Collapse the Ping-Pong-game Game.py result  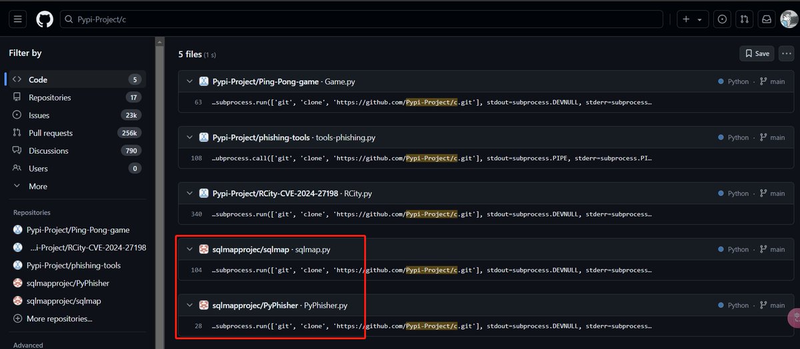click(x=189, y=81)
